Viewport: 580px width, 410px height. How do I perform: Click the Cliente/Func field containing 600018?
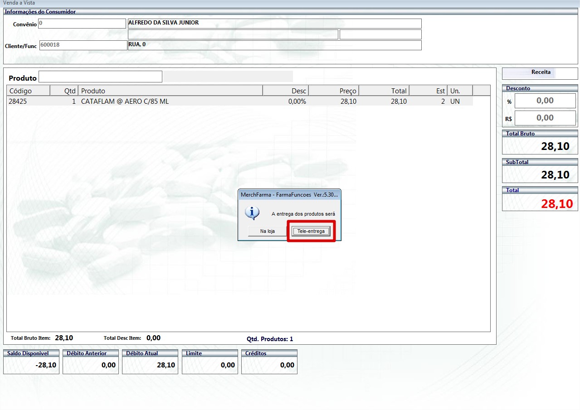83,45
